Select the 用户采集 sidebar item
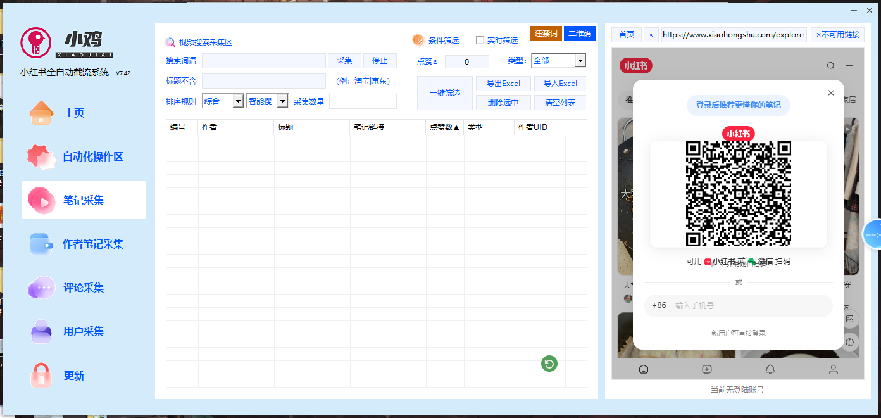The width and height of the screenshot is (881, 418). 83,331
